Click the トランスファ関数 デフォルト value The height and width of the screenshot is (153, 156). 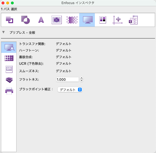pyautogui.click(x=64, y=44)
